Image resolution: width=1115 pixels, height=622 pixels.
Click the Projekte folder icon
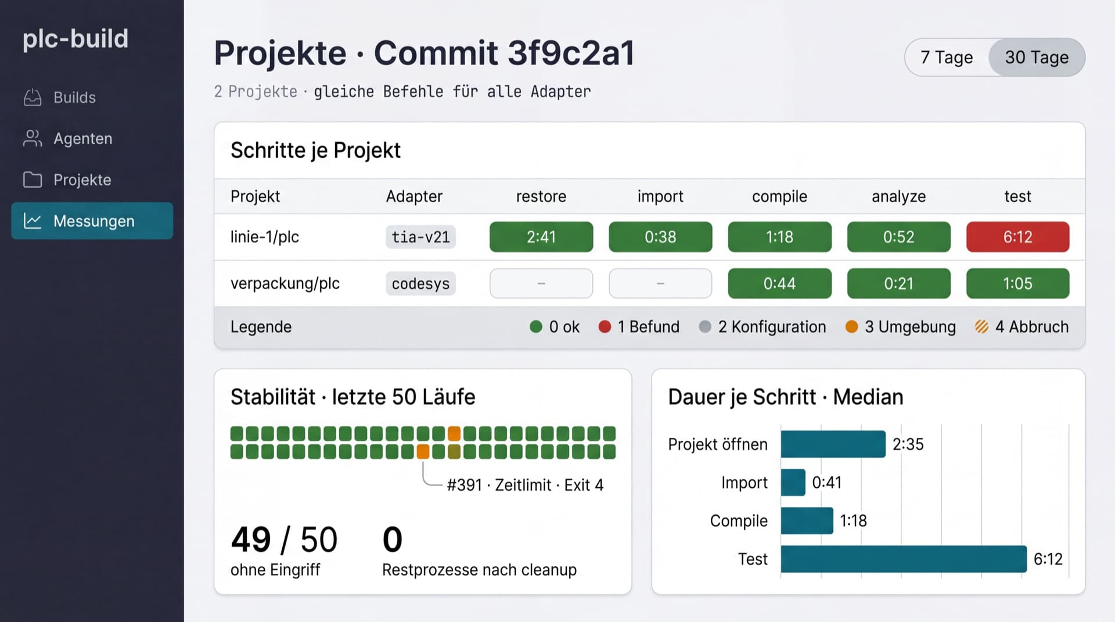click(33, 179)
